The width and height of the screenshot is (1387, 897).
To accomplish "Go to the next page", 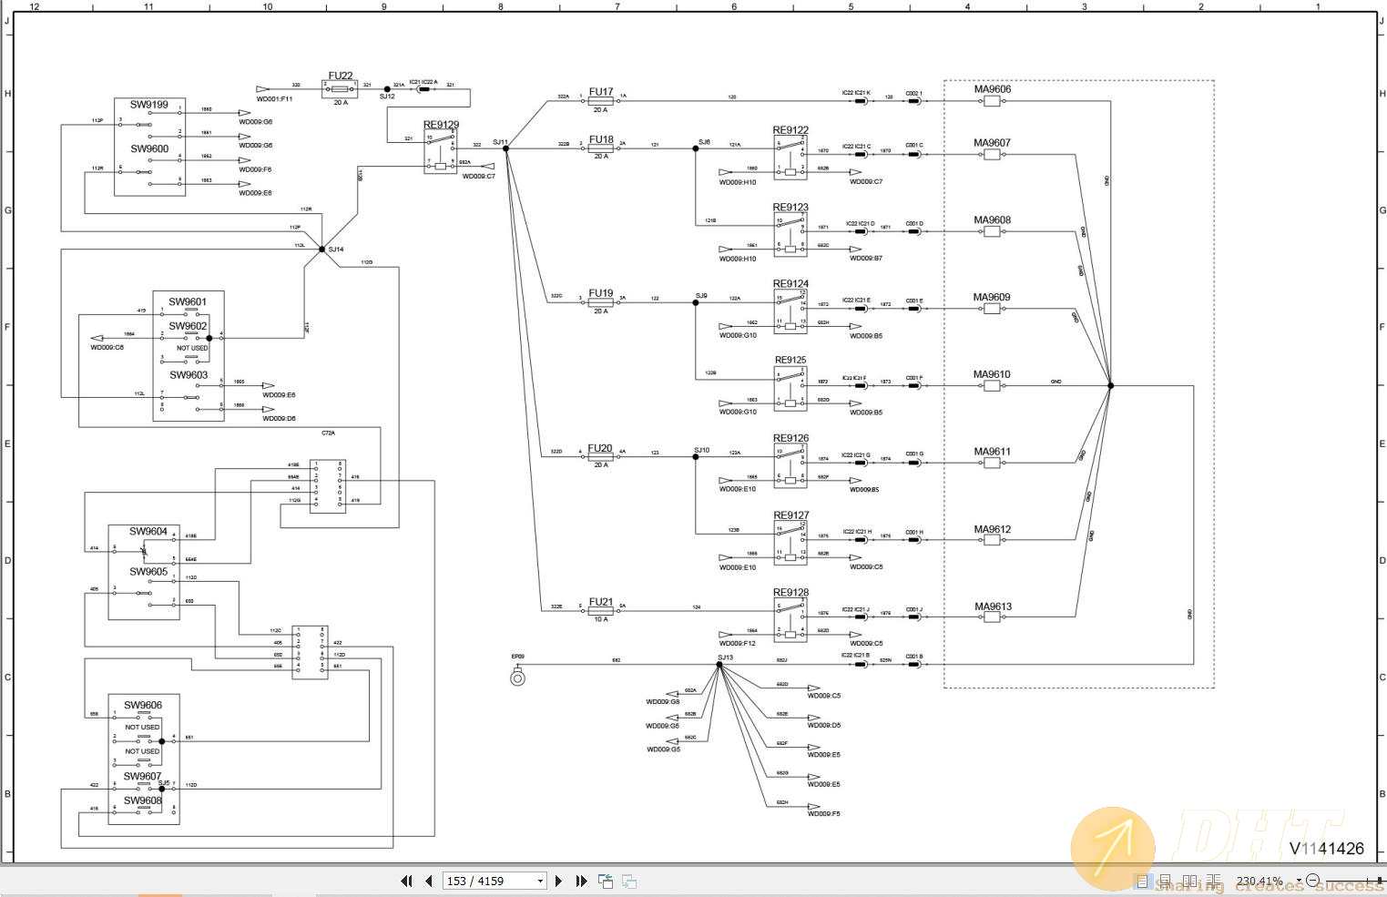I will point(559,881).
